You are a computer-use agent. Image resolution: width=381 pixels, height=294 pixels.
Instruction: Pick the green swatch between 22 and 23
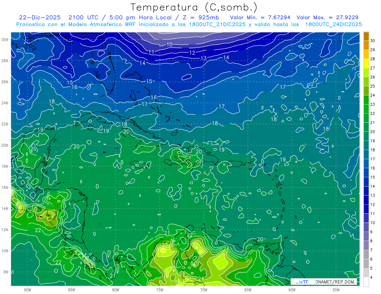coord(366,109)
